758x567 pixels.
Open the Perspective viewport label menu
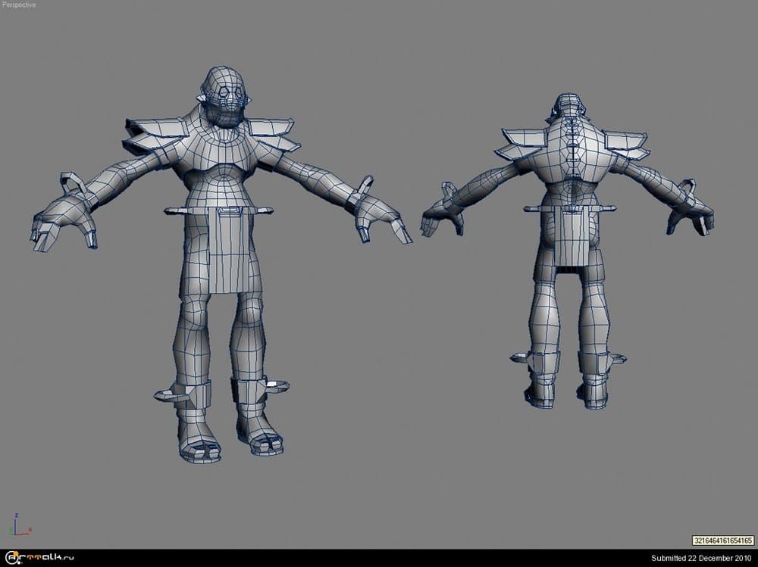pos(19,5)
